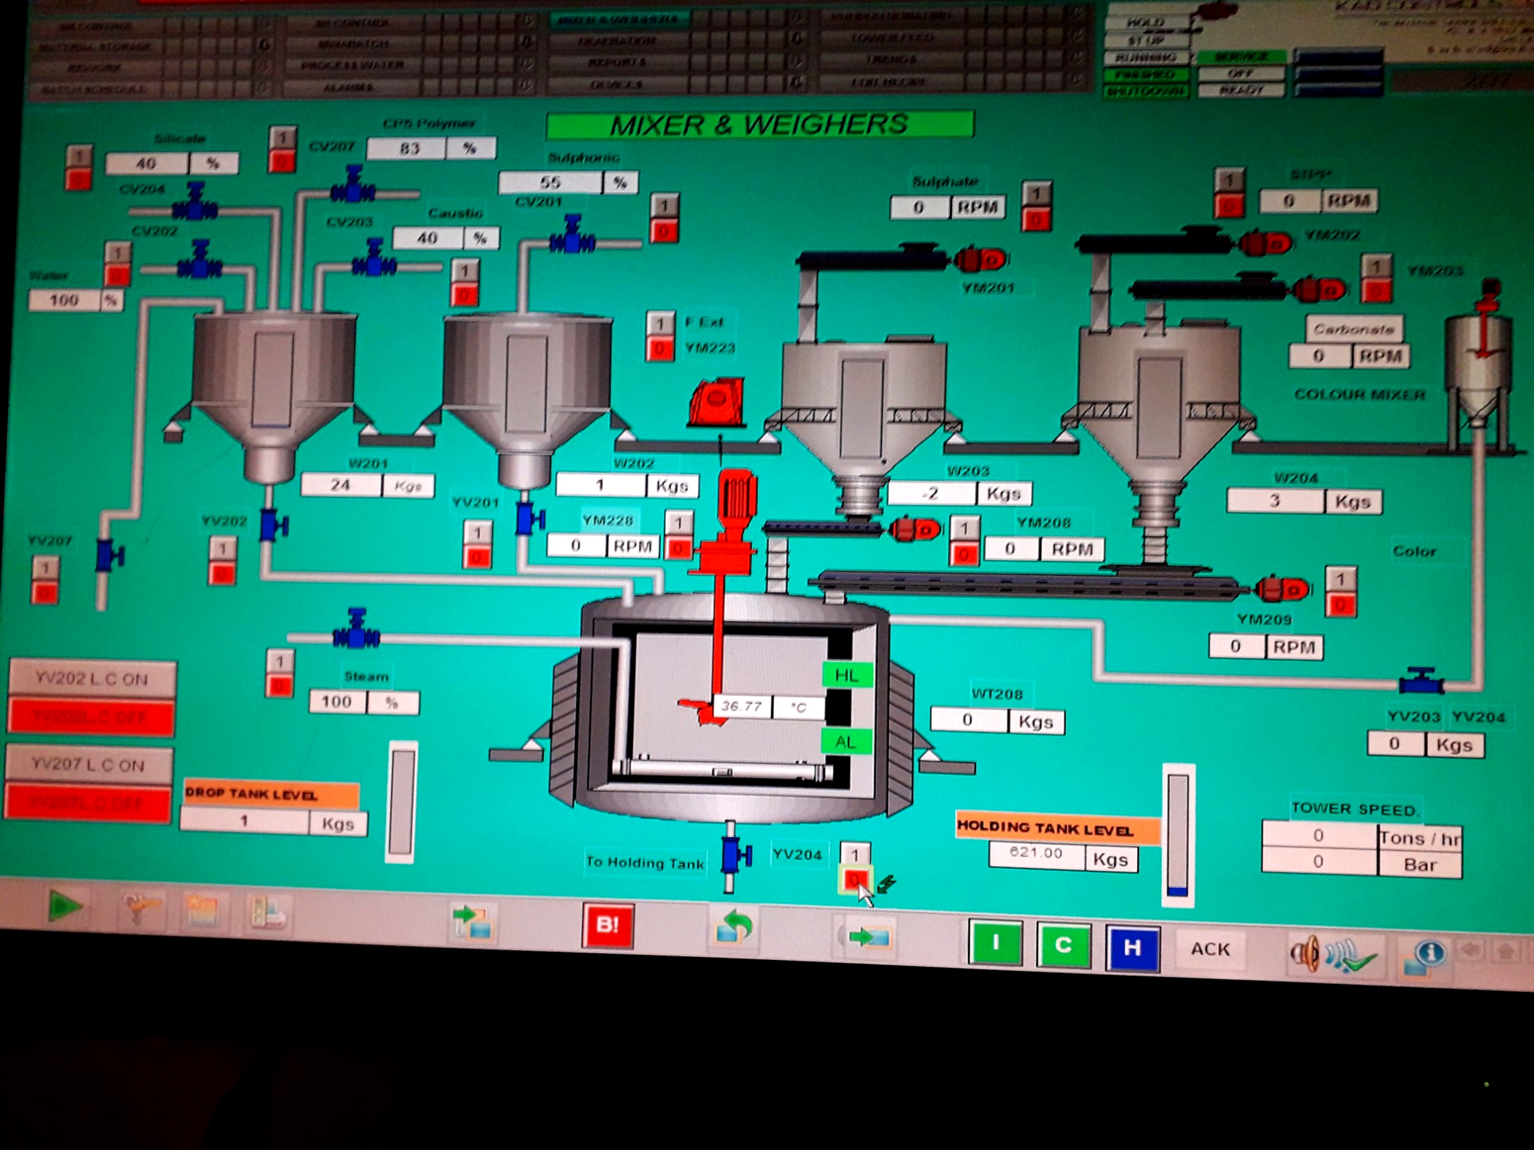Stop YM228 mixer with its 0 button

click(678, 548)
